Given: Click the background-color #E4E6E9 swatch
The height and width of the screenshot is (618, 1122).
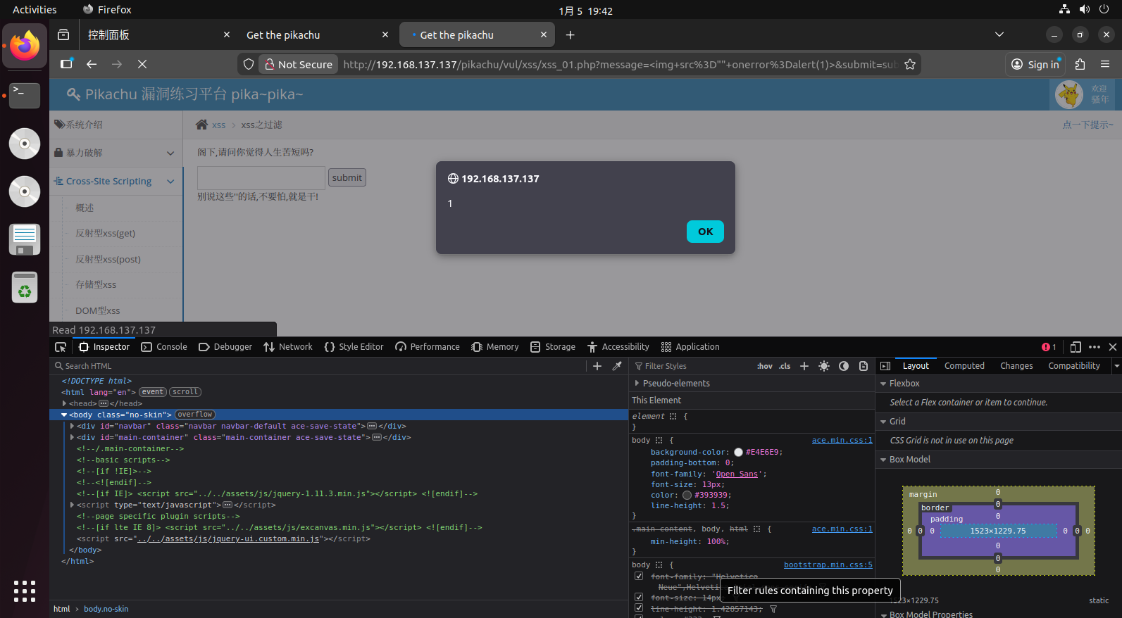Looking at the screenshot, I should tap(738, 453).
